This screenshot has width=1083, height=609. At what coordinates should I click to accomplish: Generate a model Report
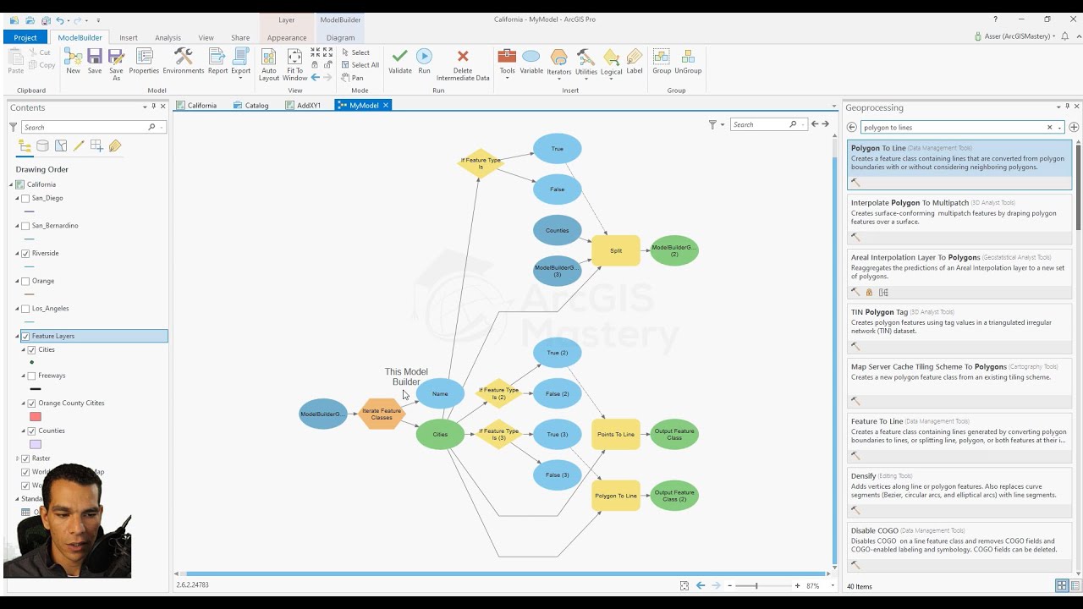tap(217, 61)
